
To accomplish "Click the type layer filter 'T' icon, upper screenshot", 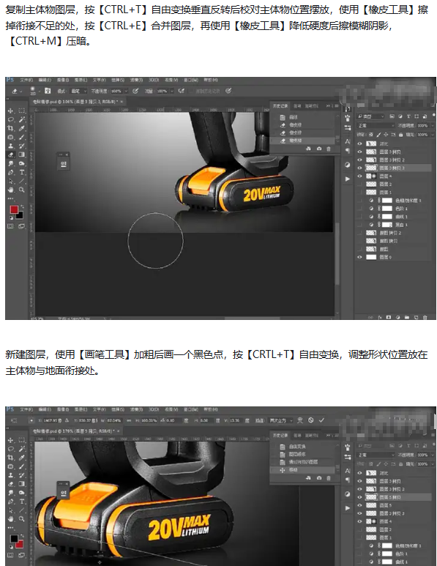I will 408,116.
